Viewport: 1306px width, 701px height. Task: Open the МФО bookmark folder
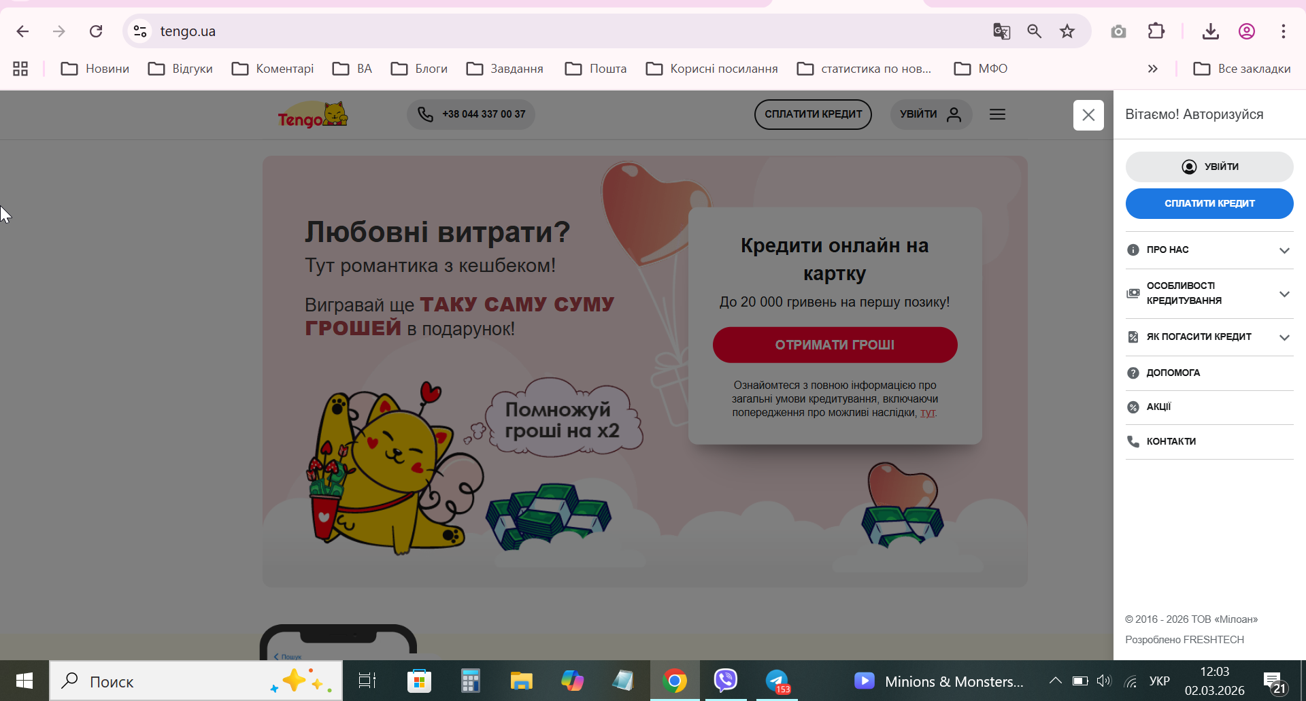[x=981, y=69]
